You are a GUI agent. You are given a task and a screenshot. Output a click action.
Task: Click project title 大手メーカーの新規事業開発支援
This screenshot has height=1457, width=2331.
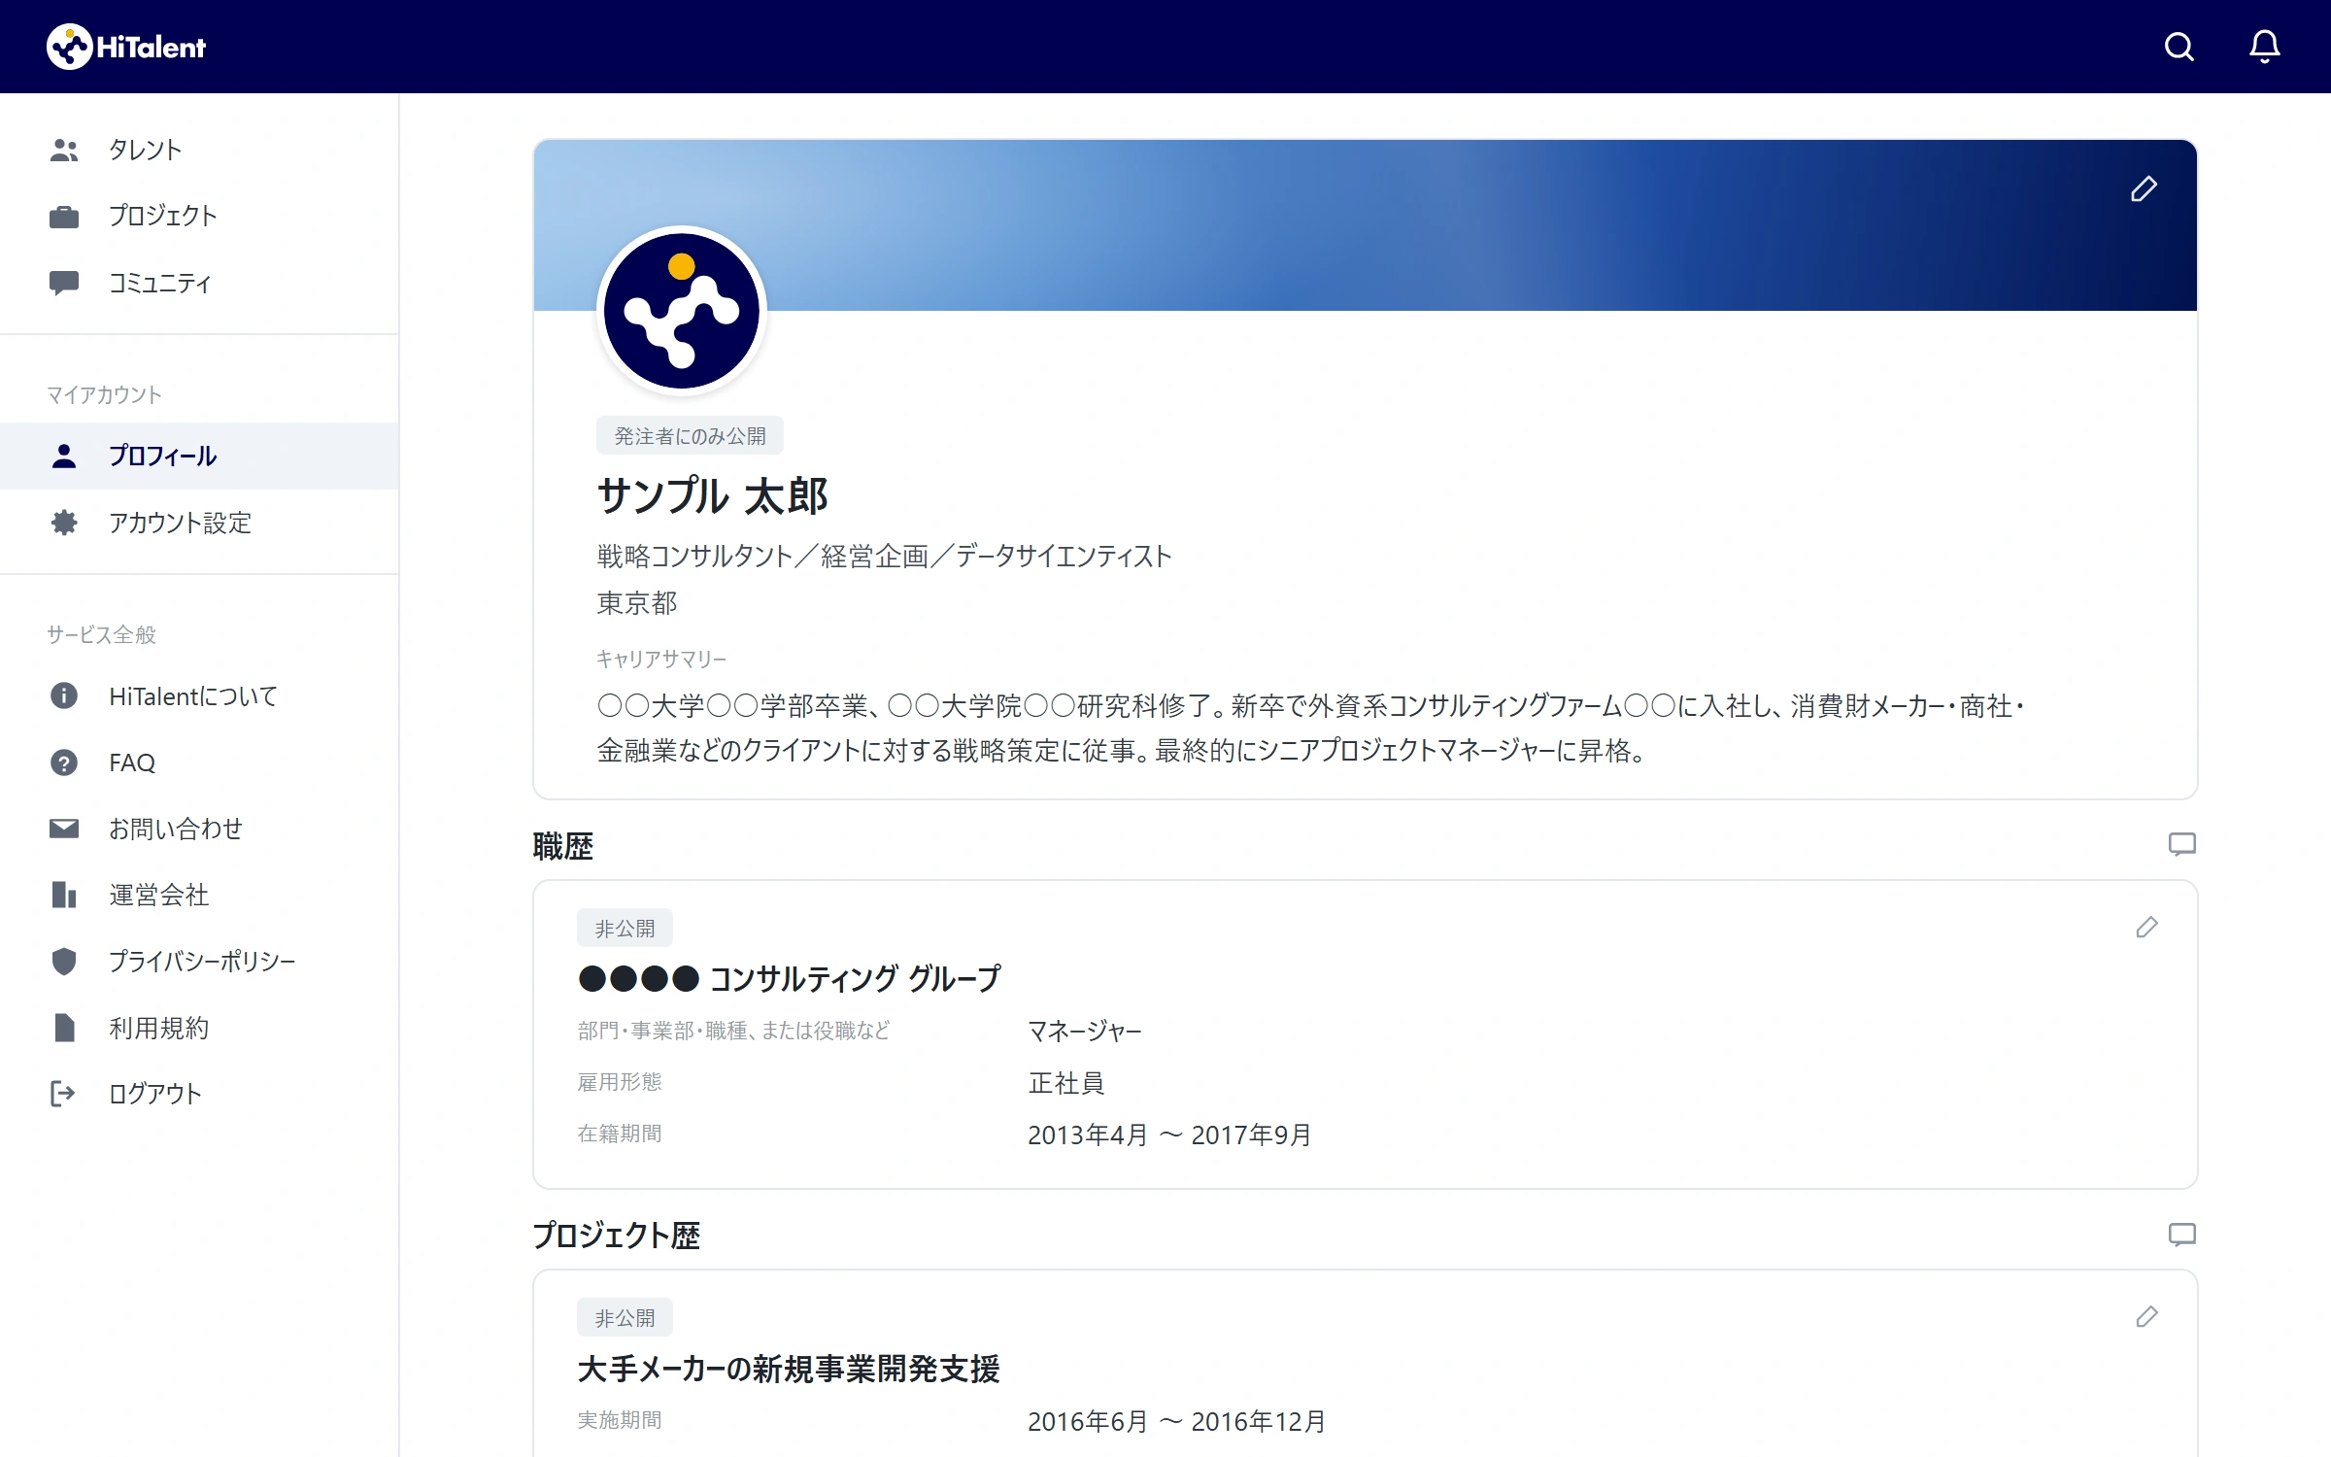(x=789, y=1369)
